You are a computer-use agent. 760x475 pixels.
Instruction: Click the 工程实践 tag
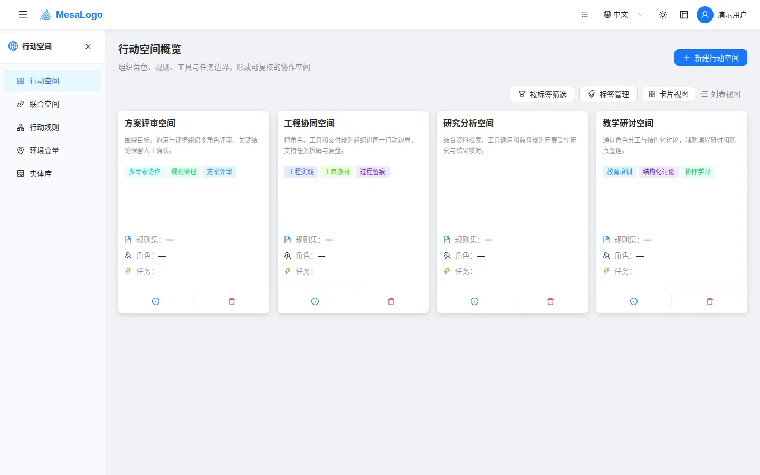point(301,172)
